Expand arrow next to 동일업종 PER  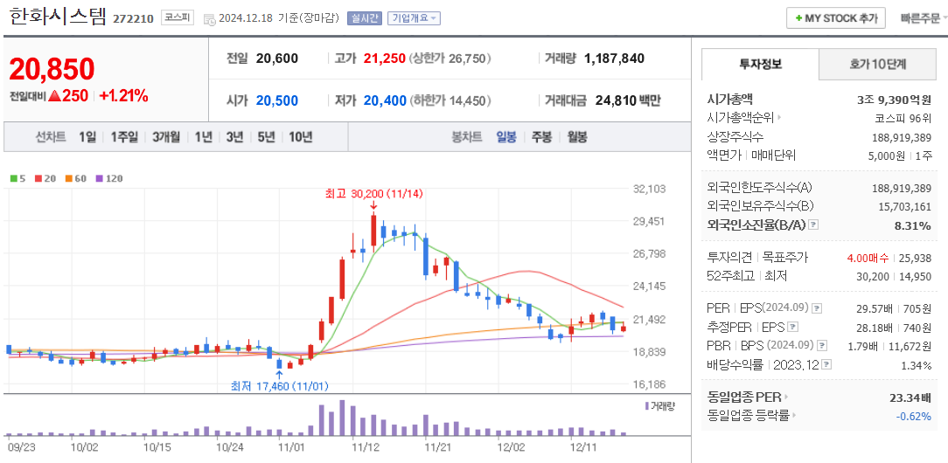tap(786, 397)
